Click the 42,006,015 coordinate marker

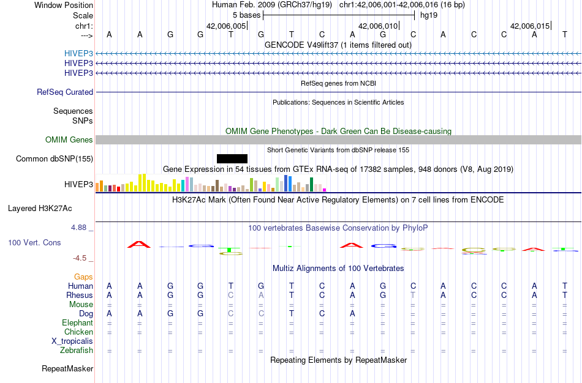(x=530, y=26)
